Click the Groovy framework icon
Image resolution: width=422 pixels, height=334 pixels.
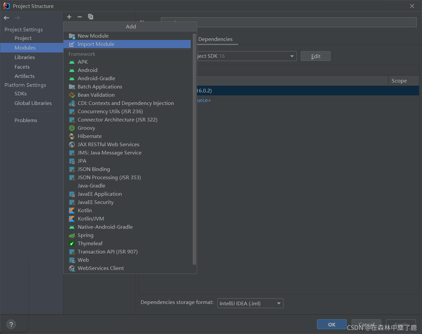coord(72,128)
